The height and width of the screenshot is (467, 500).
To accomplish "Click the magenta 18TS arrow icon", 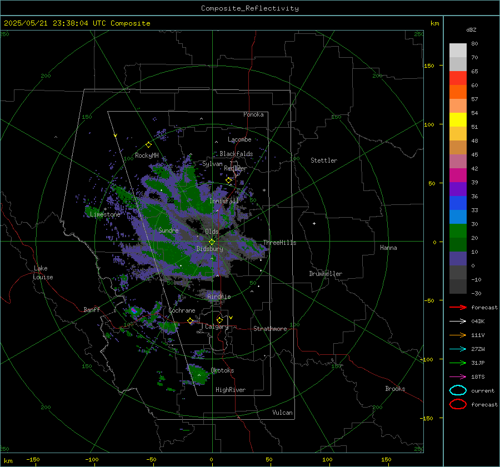I will [458, 377].
